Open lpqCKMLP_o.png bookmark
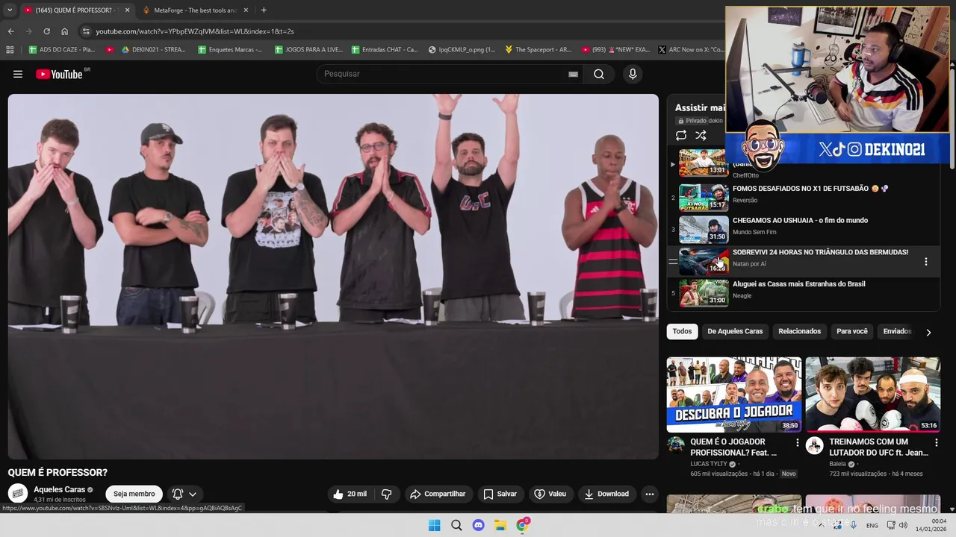This screenshot has height=537, width=956. pyautogui.click(x=462, y=50)
